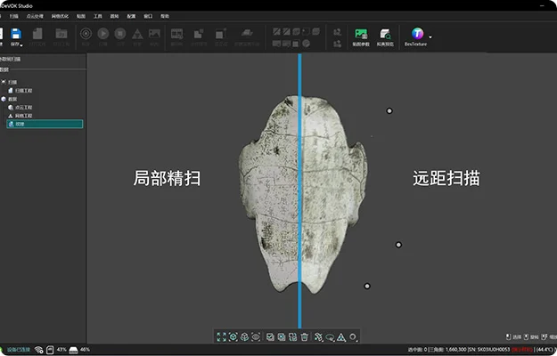The height and width of the screenshot is (356, 557).
Task: Select the 扫描工程 tree item
Action: [x=25, y=90]
